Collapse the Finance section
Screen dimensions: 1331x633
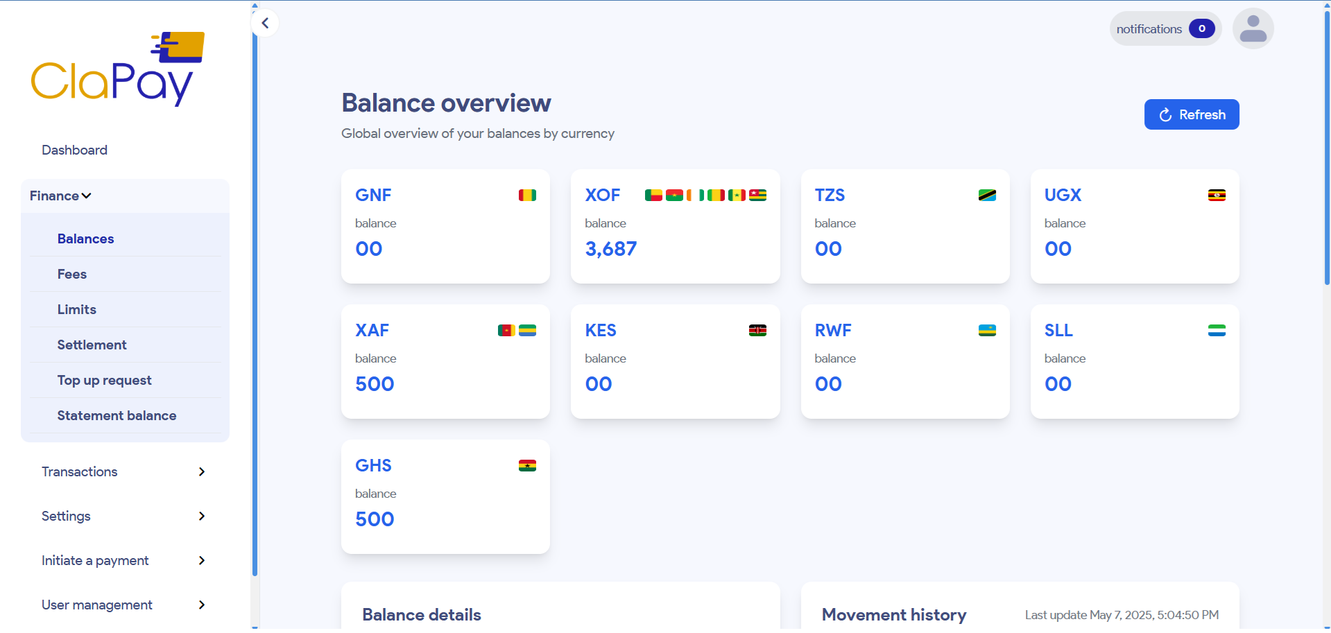[60, 196]
